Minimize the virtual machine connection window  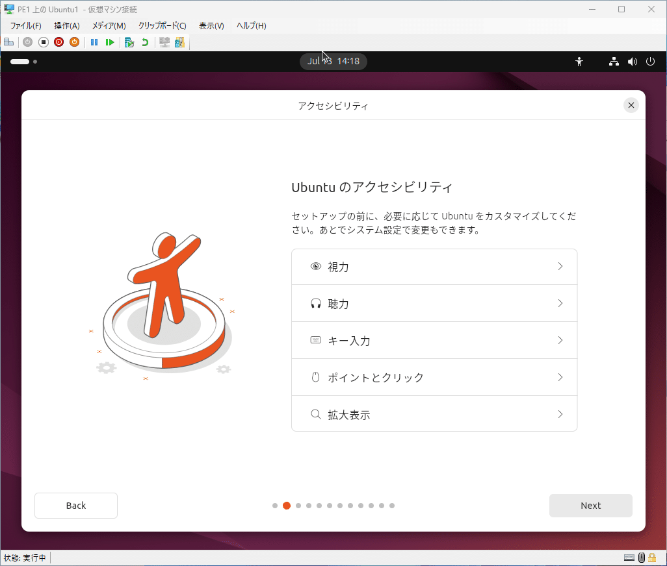[592, 9]
